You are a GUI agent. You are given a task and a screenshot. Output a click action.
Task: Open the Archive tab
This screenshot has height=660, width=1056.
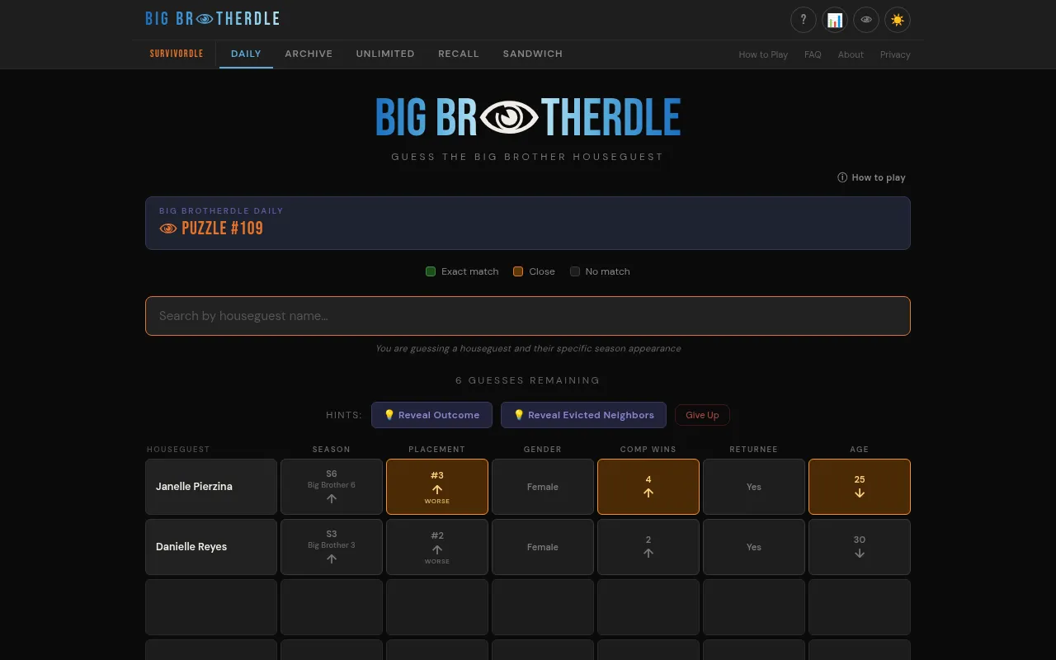coord(309,54)
